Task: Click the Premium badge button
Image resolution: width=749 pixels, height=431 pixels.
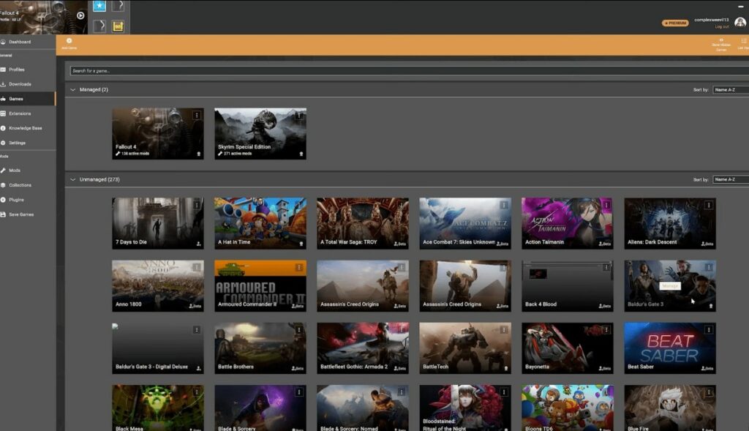Action: [x=675, y=23]
